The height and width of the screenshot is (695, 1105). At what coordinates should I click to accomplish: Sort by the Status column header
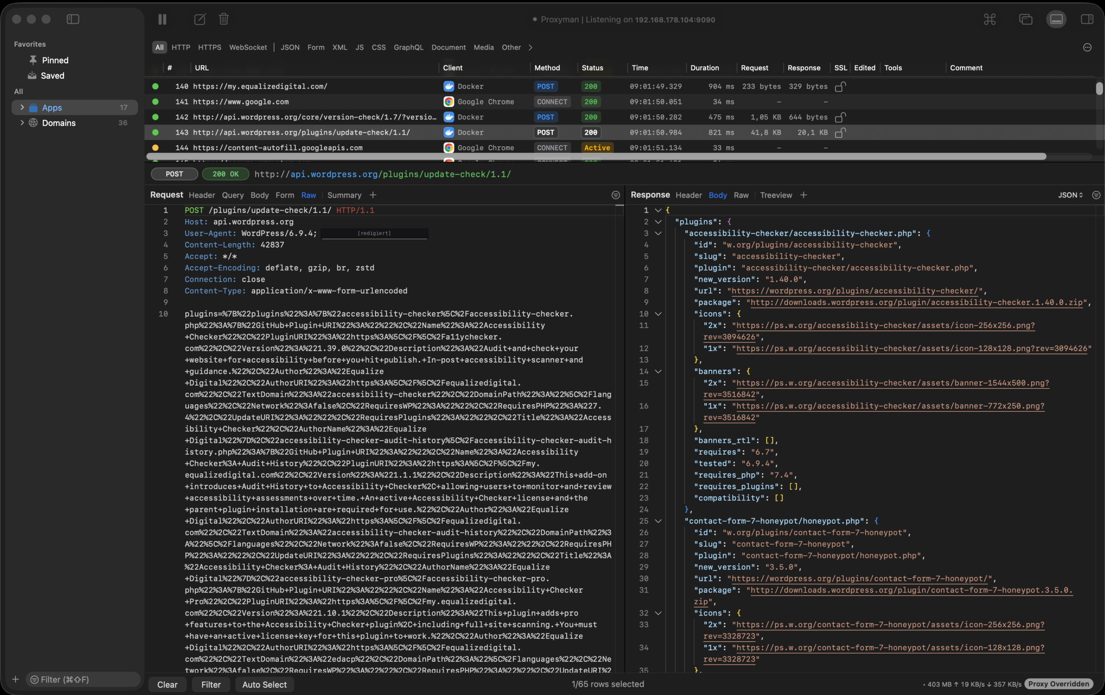tap(592, 67)
